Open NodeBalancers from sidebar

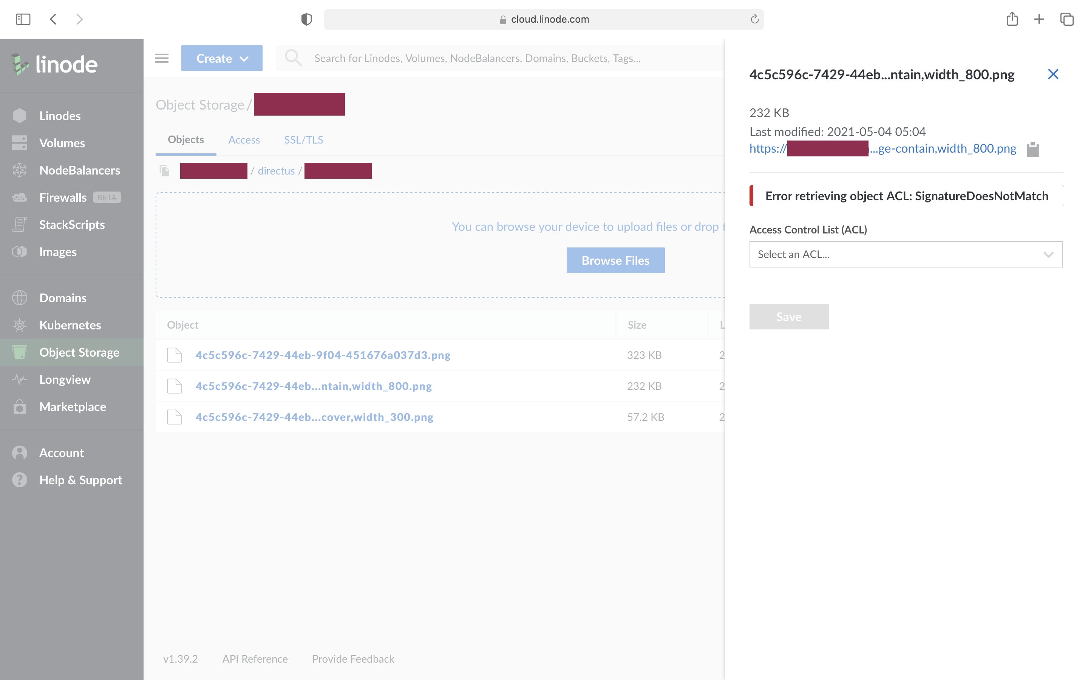click(79, 170)
